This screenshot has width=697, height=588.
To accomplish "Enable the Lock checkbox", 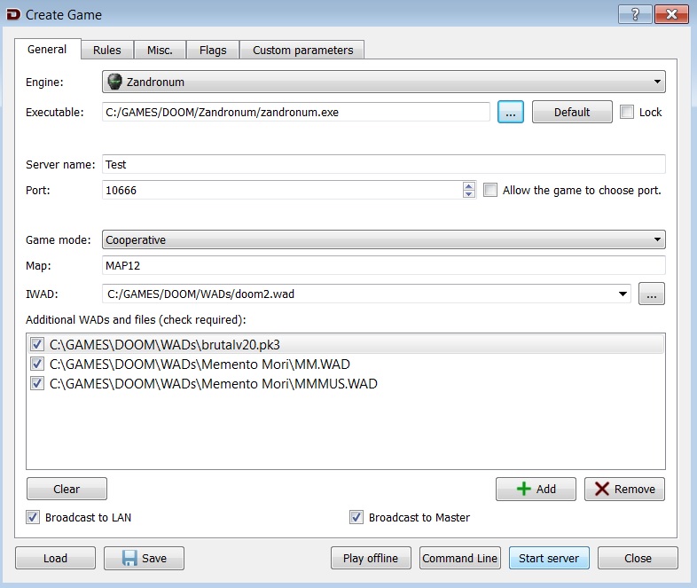I will 628,112.
